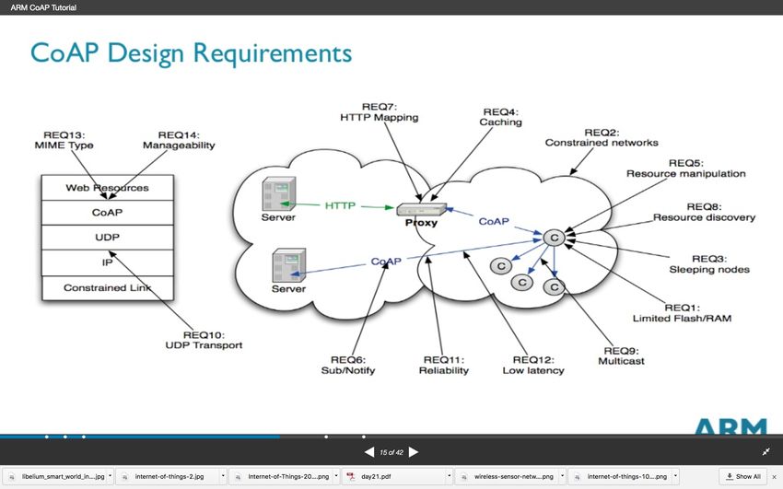
Task: Click the 'REQ1: Limited Flash/RAM' label
Action: [x=682, y=313]
